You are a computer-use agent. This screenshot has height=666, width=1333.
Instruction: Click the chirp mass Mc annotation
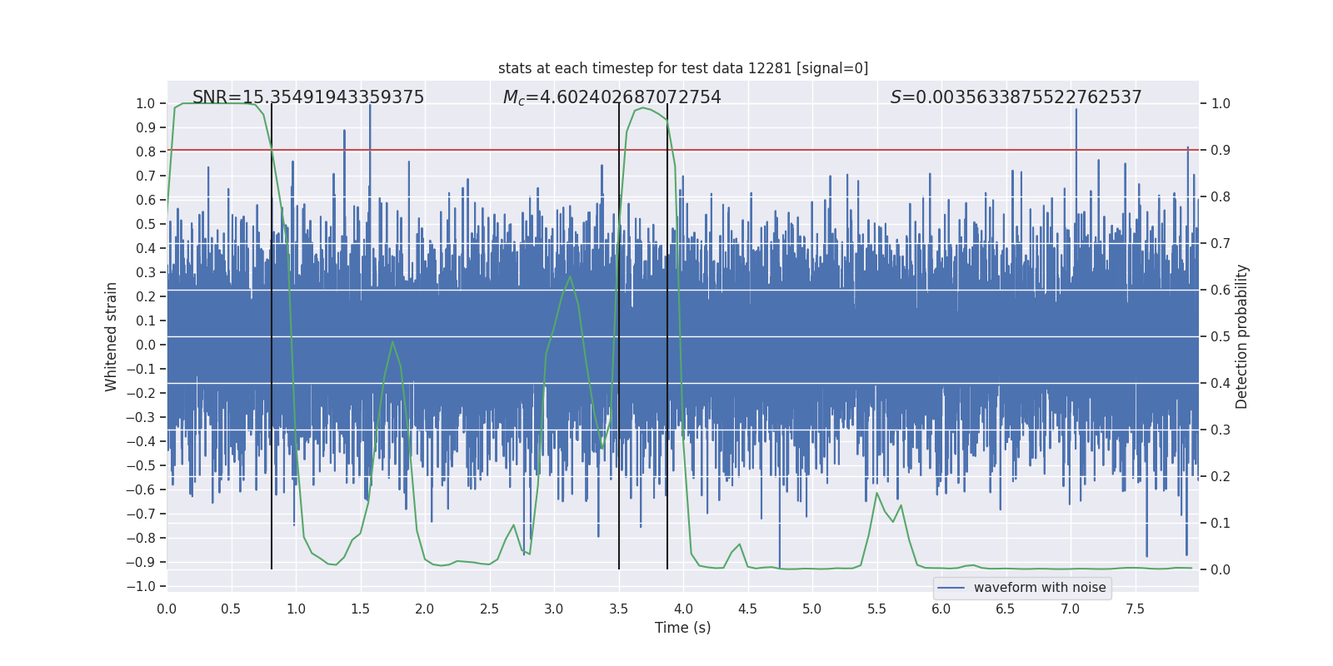(x=612, y=97)
